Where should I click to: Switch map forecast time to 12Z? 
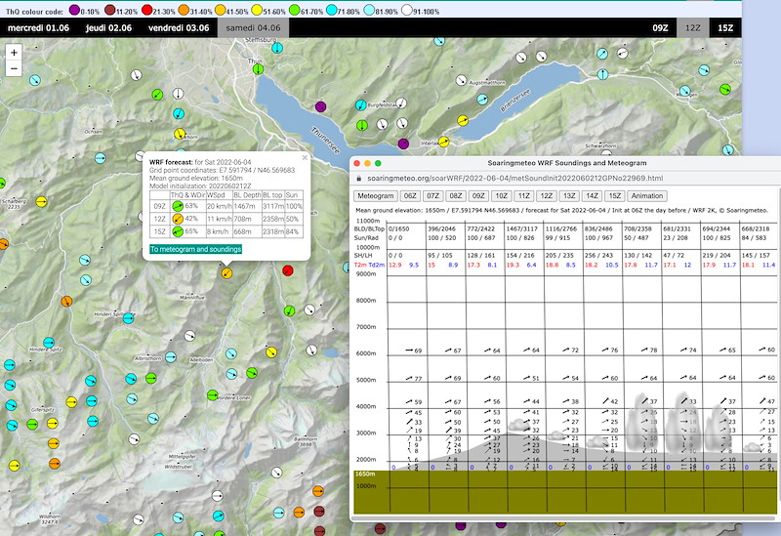pos(693,28)
